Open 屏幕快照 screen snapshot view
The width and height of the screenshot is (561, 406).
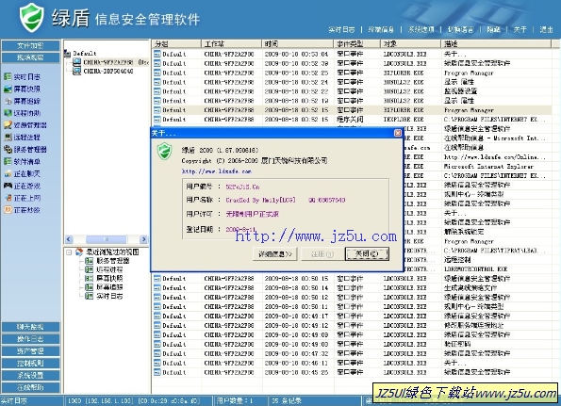(x=23, y=89)
